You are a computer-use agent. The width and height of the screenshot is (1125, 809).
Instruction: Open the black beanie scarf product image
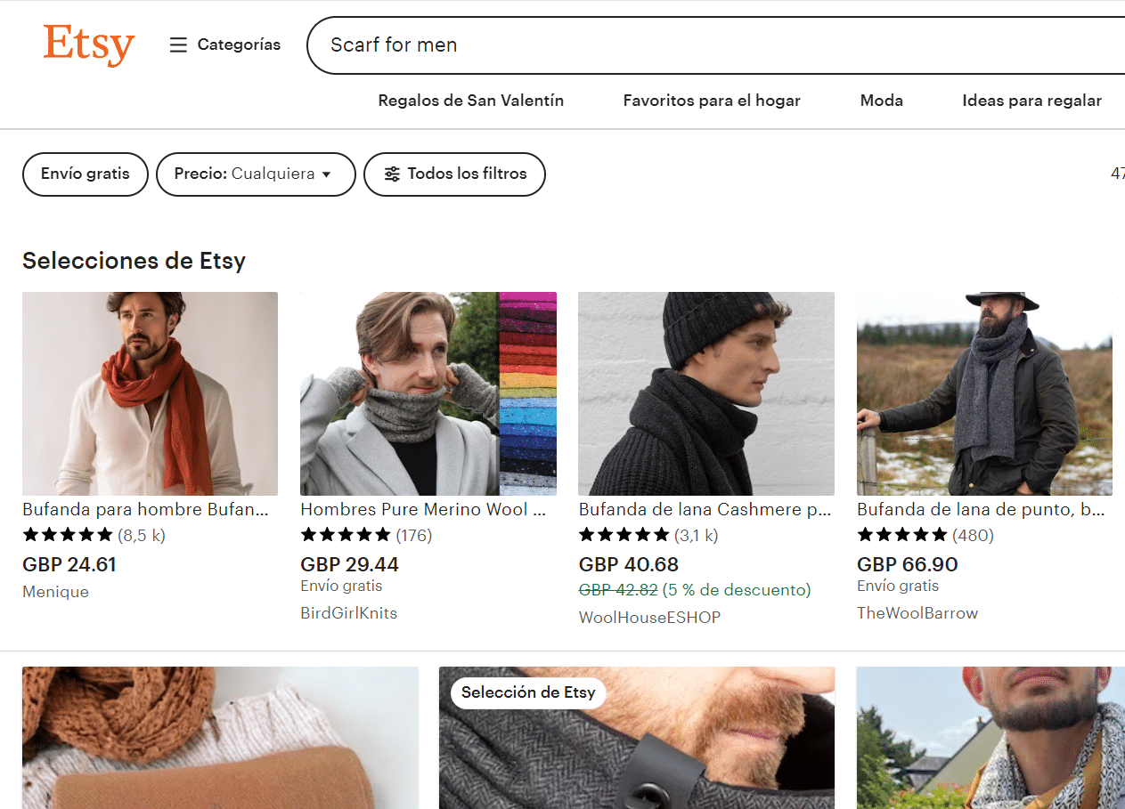point(705,393)
